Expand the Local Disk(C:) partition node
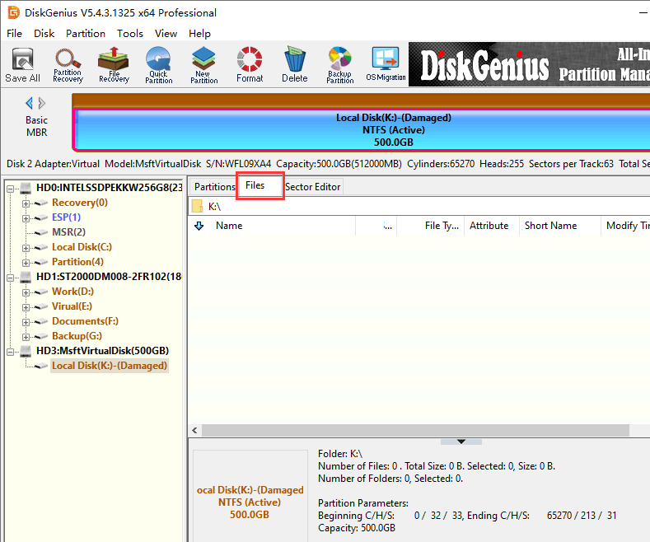Screen dimensions: 650x542 [26, 247]
